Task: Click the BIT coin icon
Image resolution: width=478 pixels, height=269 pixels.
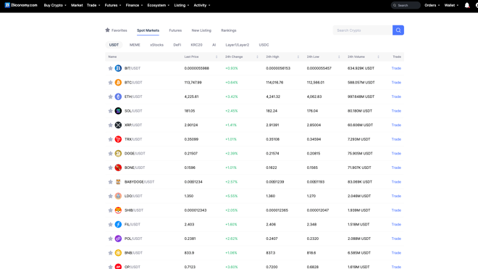Action: pos(118,68)
